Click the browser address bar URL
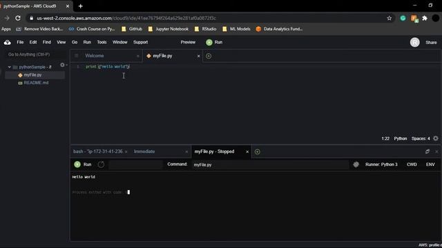 (126, 18)
